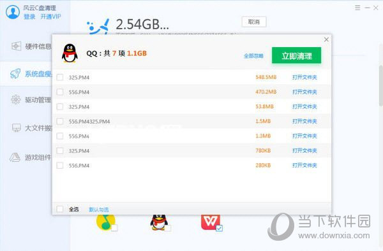Enable the 全选 select-all checkbox
This screenshot has height=251, width=383.
(60, 209)
